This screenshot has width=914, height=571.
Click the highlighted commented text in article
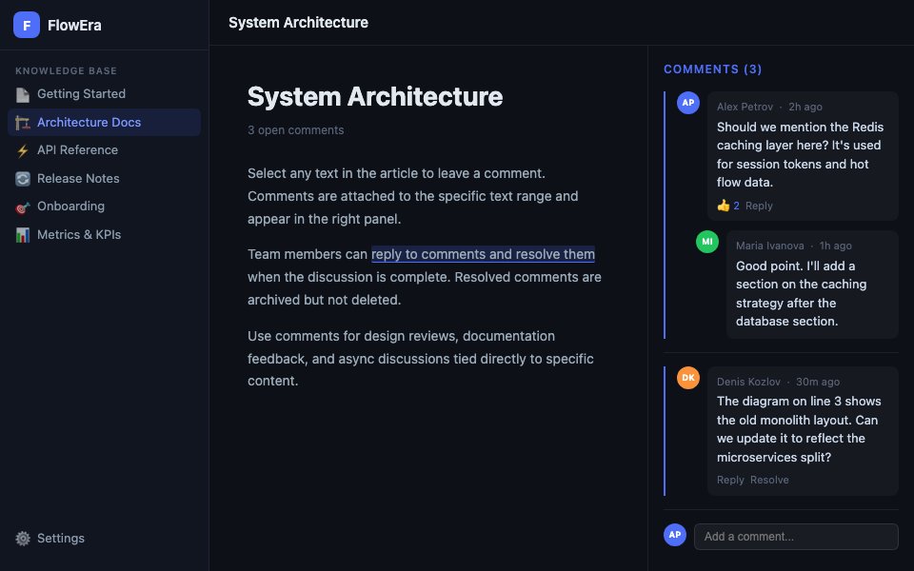coord(483,254)
